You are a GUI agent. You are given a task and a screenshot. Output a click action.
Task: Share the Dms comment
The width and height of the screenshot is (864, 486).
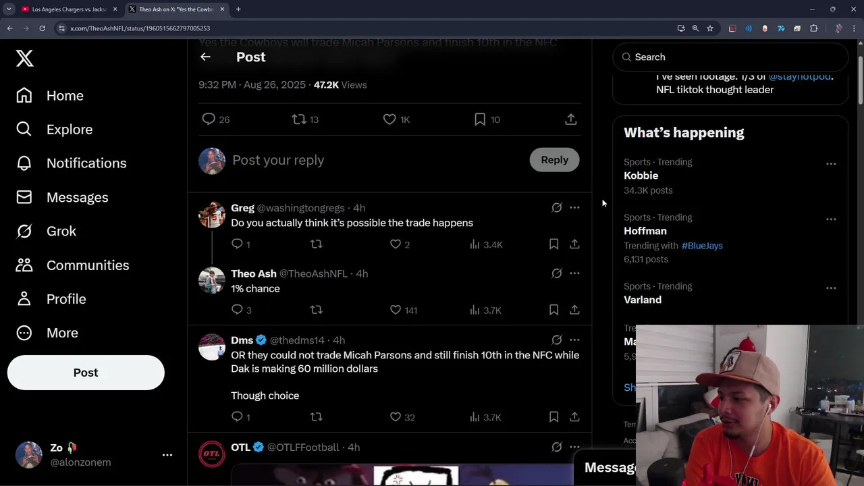point(574,417)
